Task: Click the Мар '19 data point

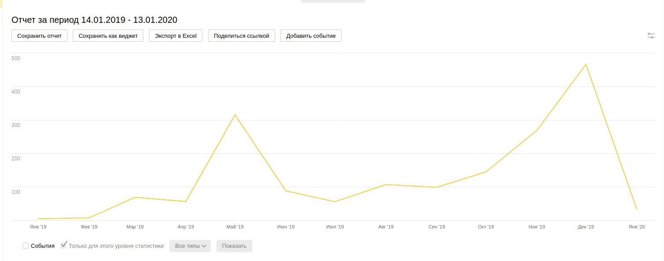Action: coord(135,197)
